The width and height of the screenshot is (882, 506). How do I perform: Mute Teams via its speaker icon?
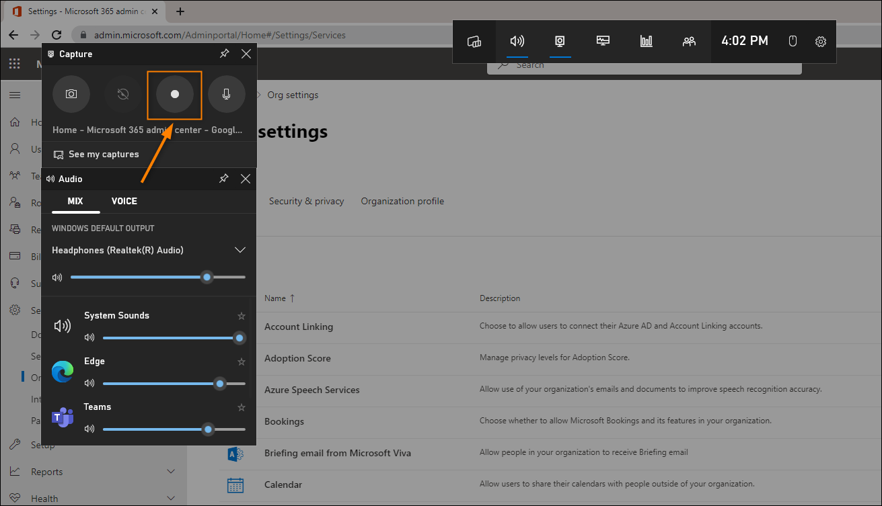coord(89,429)
